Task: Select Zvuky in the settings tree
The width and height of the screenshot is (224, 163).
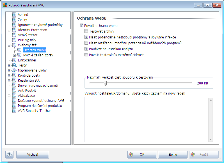Action: pos(22,20)
